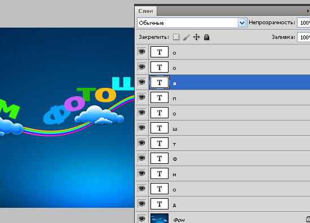Select the layer named м

pos(174,175)
